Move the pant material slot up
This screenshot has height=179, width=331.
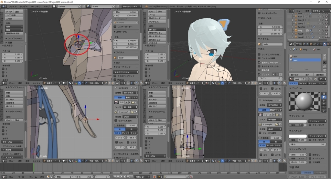(x=325, y=67)
